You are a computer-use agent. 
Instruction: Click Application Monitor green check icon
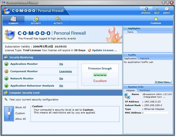(6, 64)
